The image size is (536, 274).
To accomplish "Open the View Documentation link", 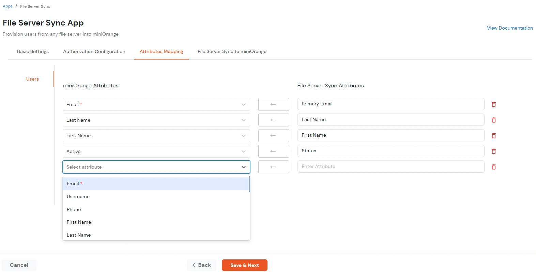I will [510, 28].
